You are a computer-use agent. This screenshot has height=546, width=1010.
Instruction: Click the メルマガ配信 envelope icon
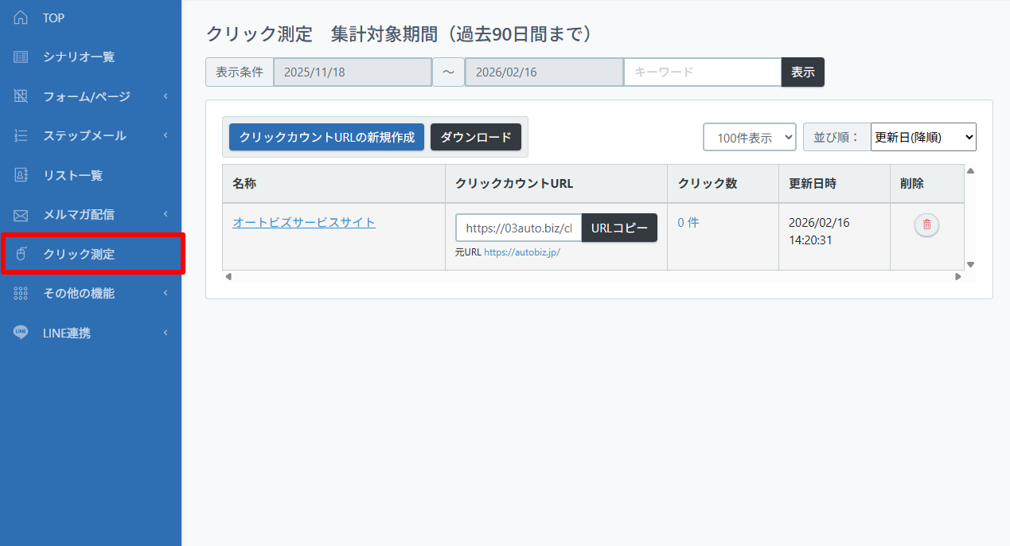(x=21, y=215)
